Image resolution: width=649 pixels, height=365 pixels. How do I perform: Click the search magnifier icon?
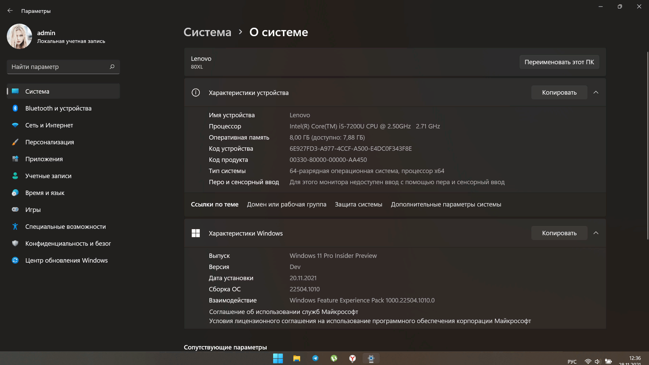point(112,67)
